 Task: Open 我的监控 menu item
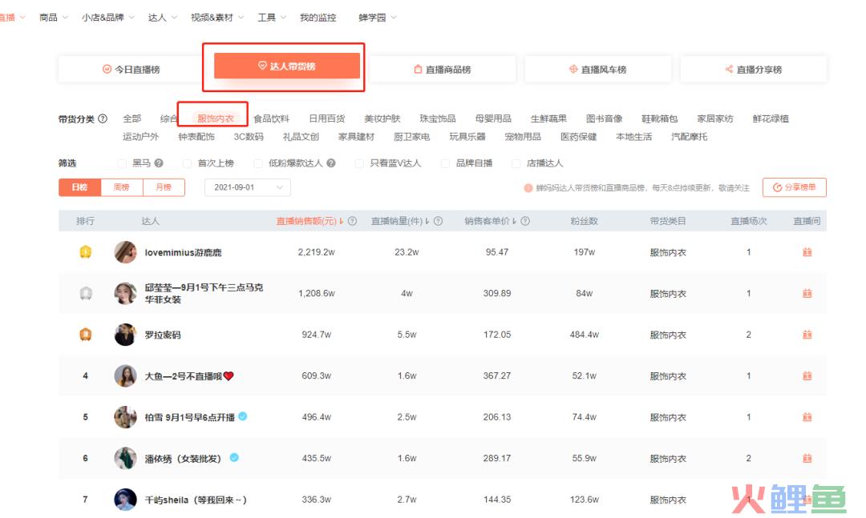[318, 18]
